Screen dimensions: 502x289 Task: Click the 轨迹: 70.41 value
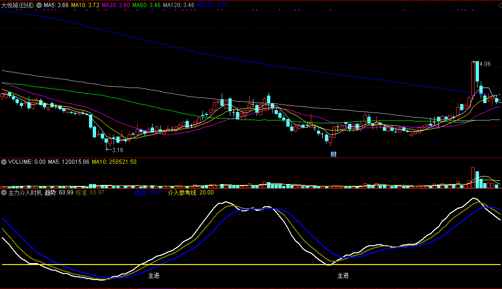coord(148,193)
